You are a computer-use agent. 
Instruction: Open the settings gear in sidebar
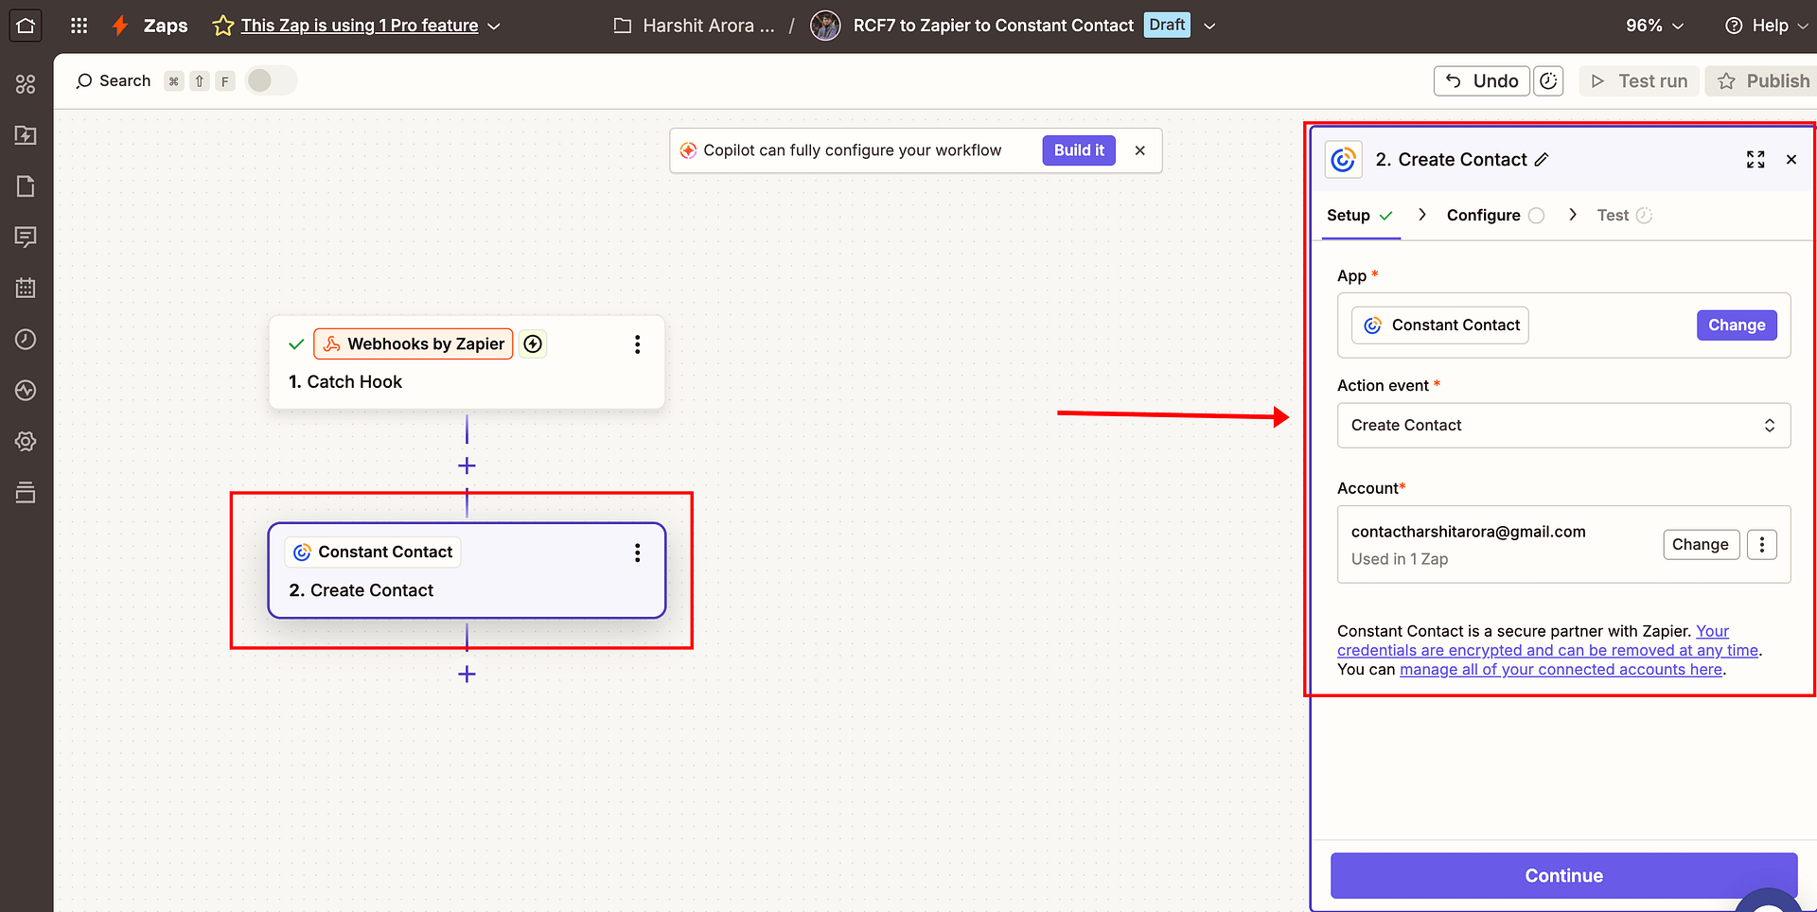coord(26,441)
